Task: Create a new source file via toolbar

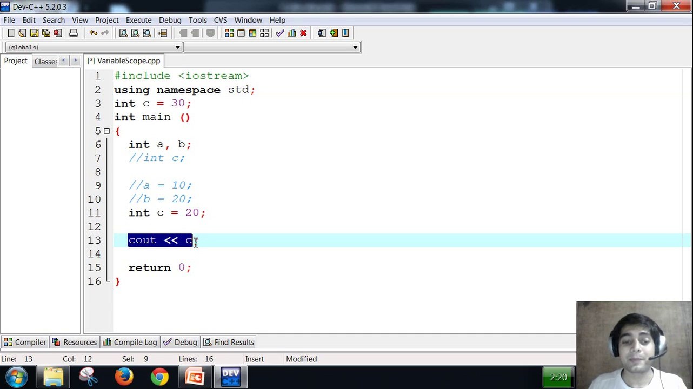Action: (x=11, y=33)
